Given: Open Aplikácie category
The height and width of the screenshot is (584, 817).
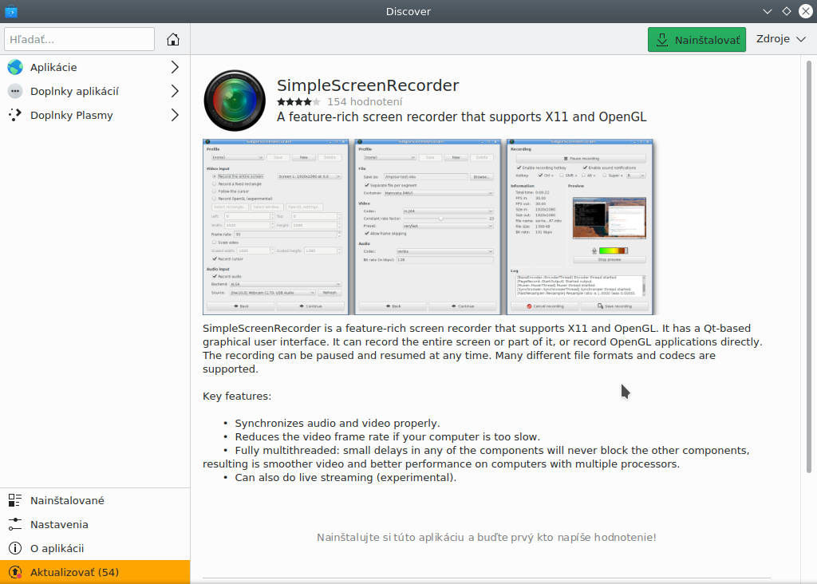Looking at the screenshot, I should 95,67.
